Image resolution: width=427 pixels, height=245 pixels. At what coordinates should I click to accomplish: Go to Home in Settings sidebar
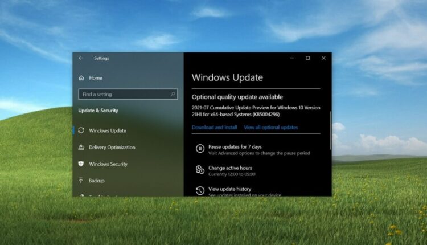point(96,78)
